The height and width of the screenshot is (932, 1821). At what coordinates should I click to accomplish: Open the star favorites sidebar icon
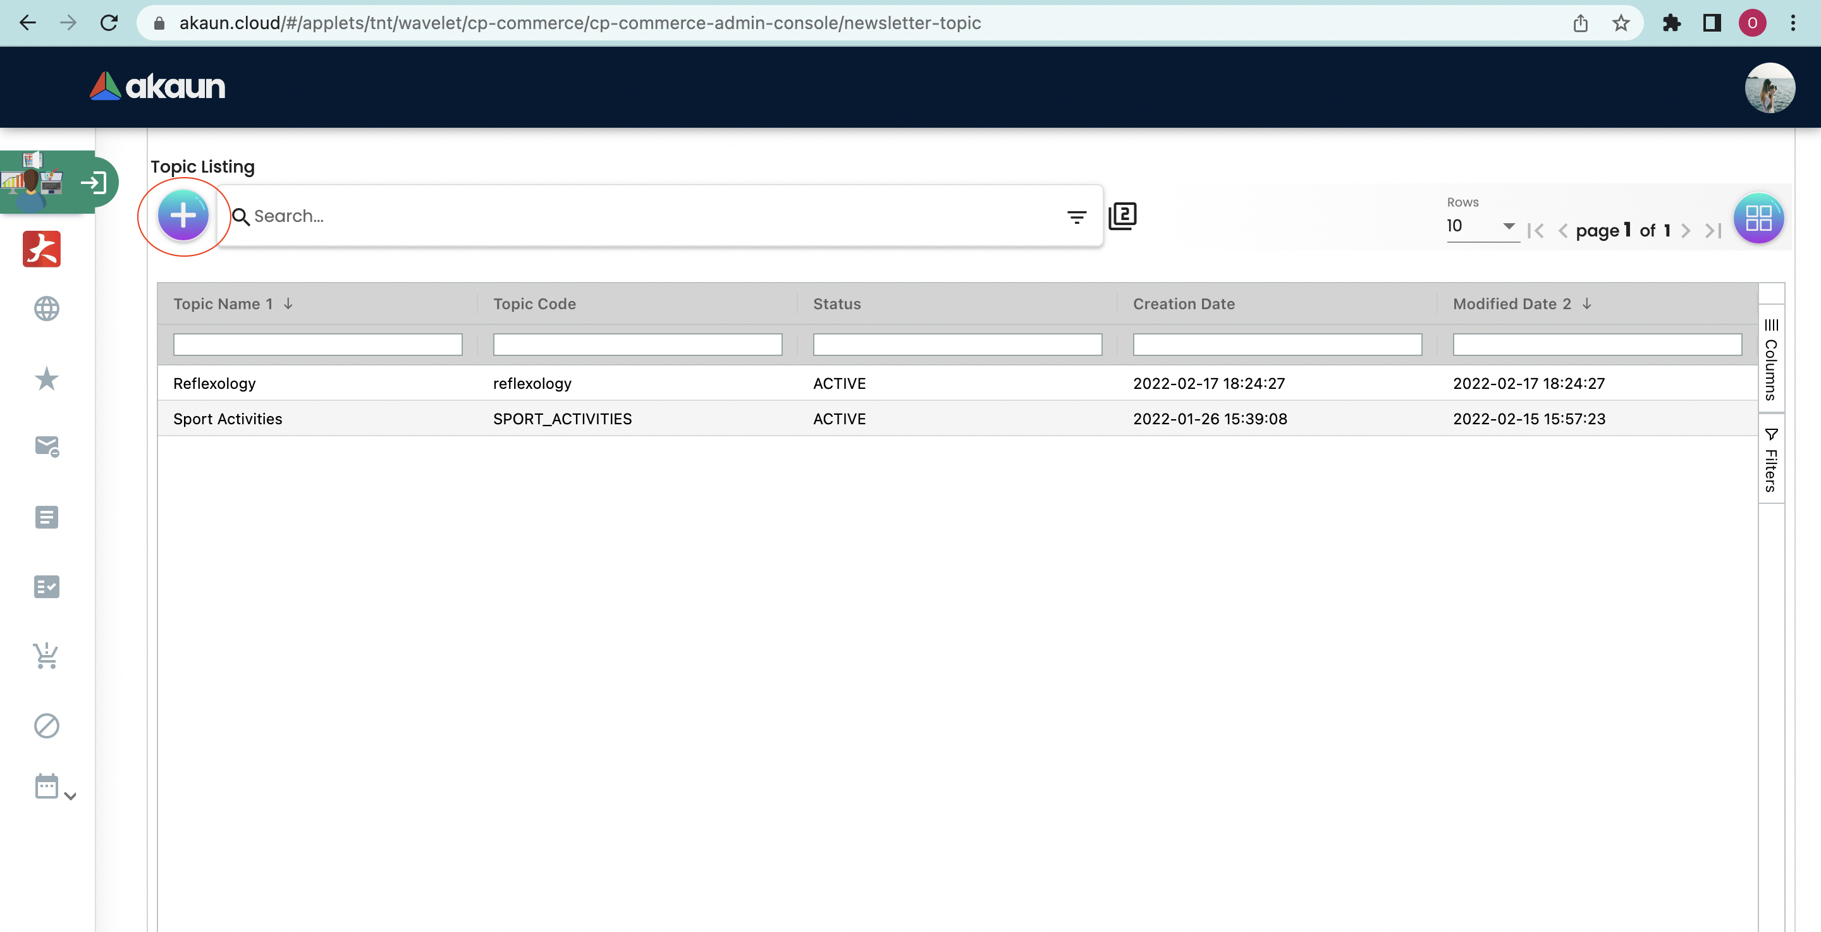click(47, 378)
